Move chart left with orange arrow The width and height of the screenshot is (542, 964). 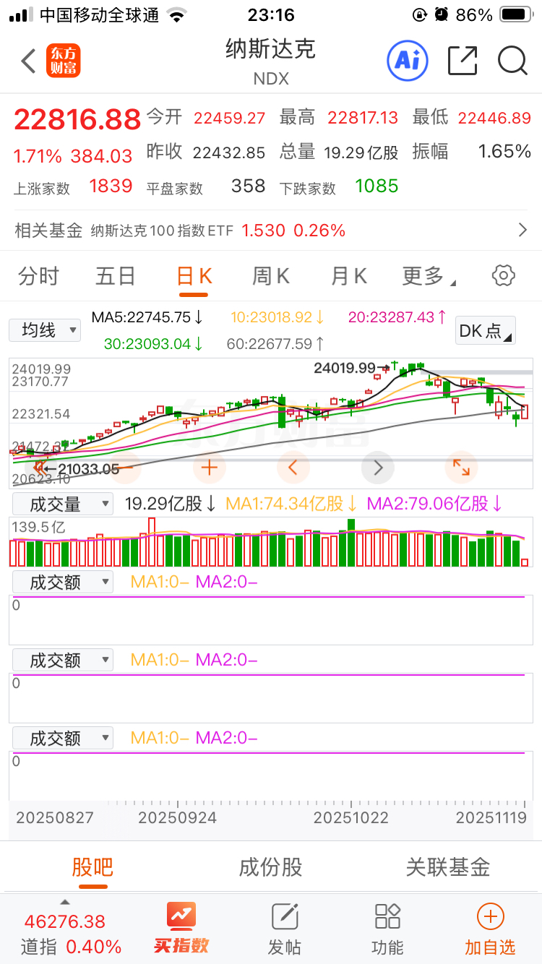293,468
